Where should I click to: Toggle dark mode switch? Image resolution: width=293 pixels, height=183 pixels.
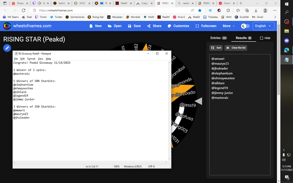245,26
